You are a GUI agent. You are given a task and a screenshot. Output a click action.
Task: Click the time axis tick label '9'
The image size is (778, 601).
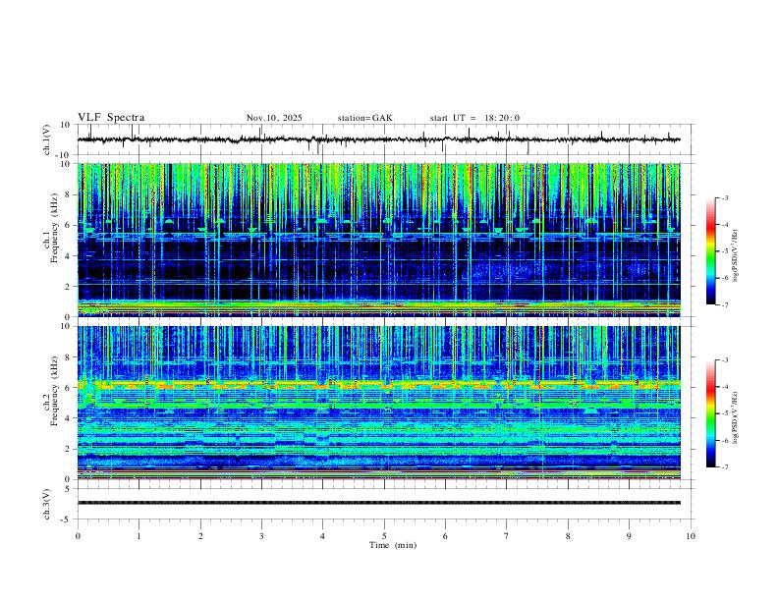pos(629,536)
